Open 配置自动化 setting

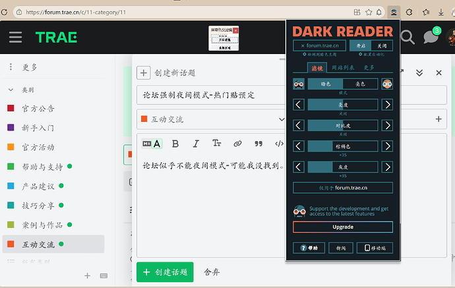(371, 55)
